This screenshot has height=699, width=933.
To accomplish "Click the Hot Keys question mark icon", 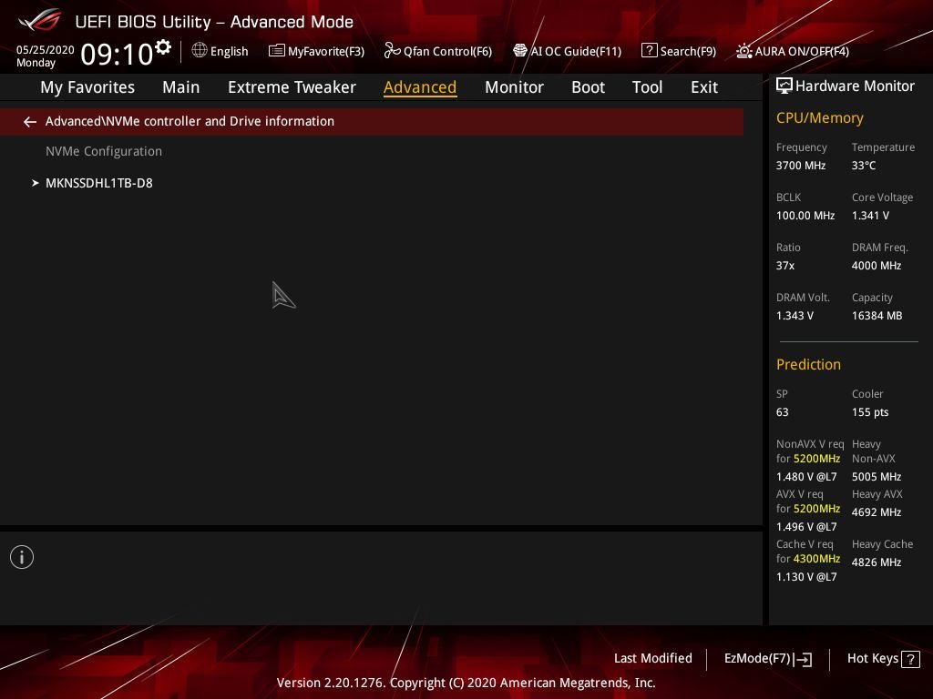I will [x=910, y=659].
